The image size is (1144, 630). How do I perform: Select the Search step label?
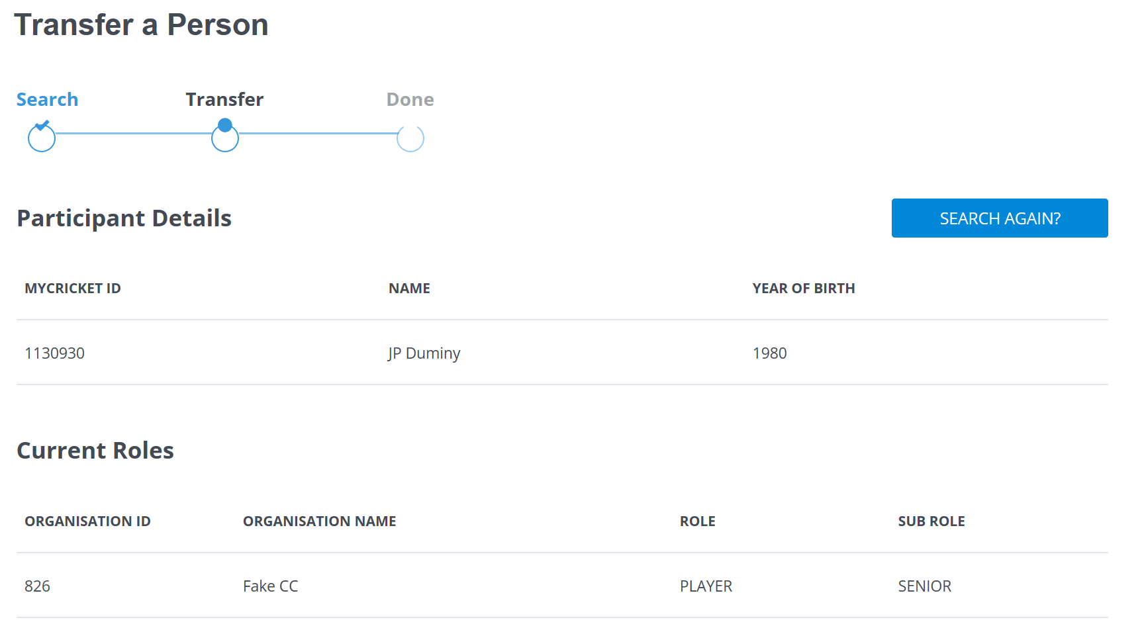pyautogui.click(x=47, y=99)
